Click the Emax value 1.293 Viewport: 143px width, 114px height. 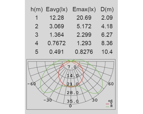[x=84, y=43]
